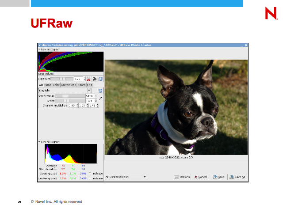Click the dog preview image
The width and height of the screenshot is (283, 212).
click(x=176, y=107)
